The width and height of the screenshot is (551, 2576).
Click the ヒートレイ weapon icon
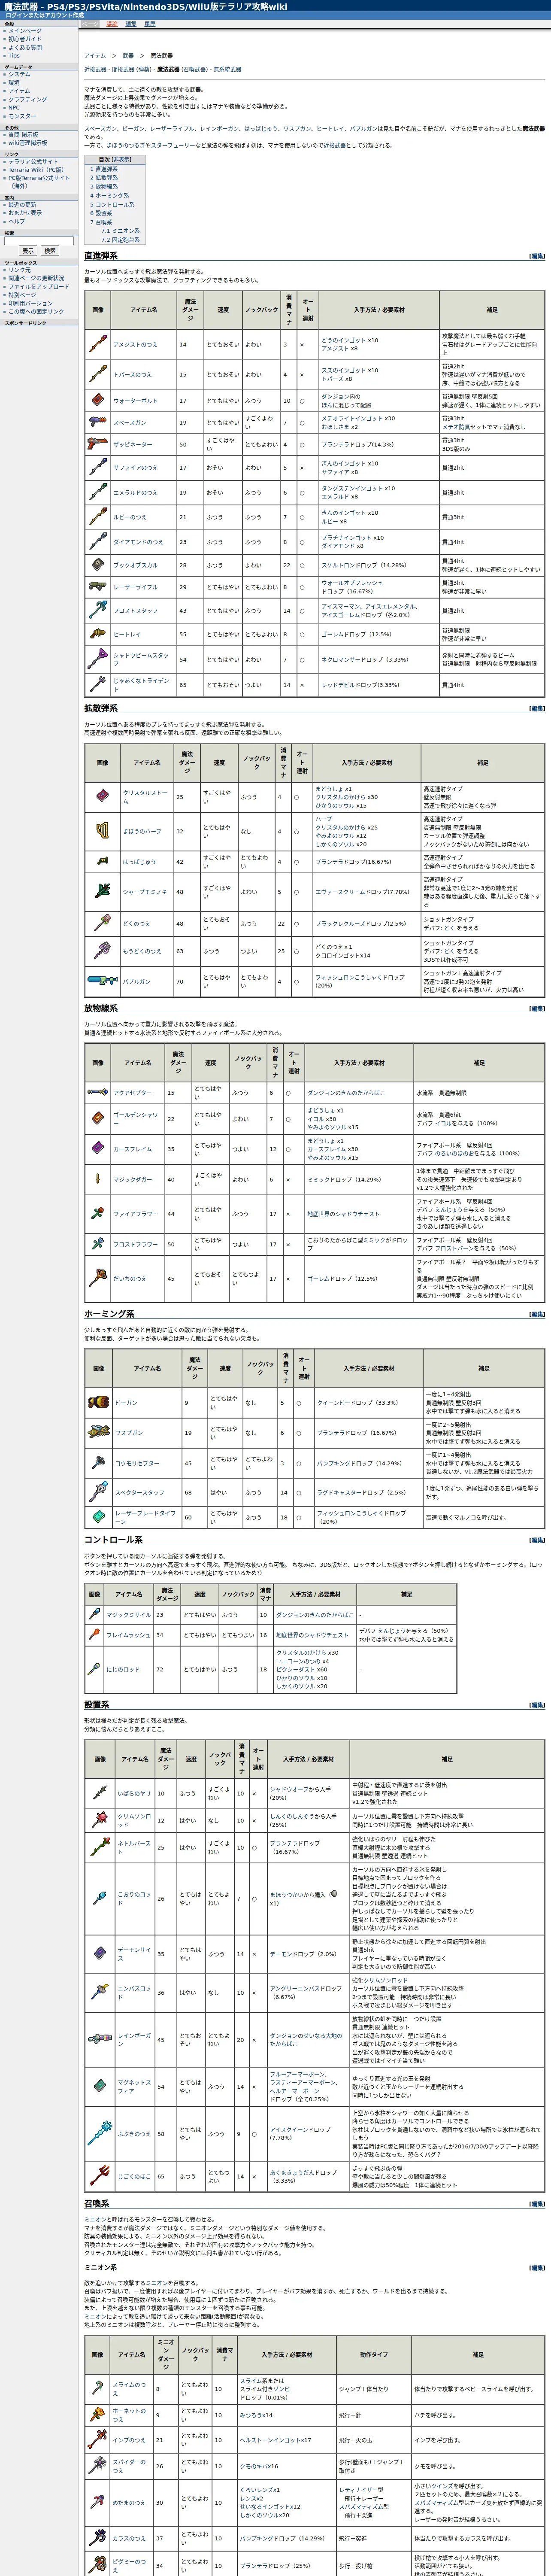pos(97,634)
